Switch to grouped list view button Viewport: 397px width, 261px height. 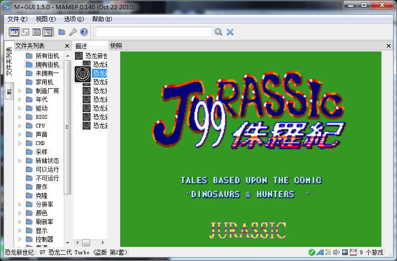(48, 32)
